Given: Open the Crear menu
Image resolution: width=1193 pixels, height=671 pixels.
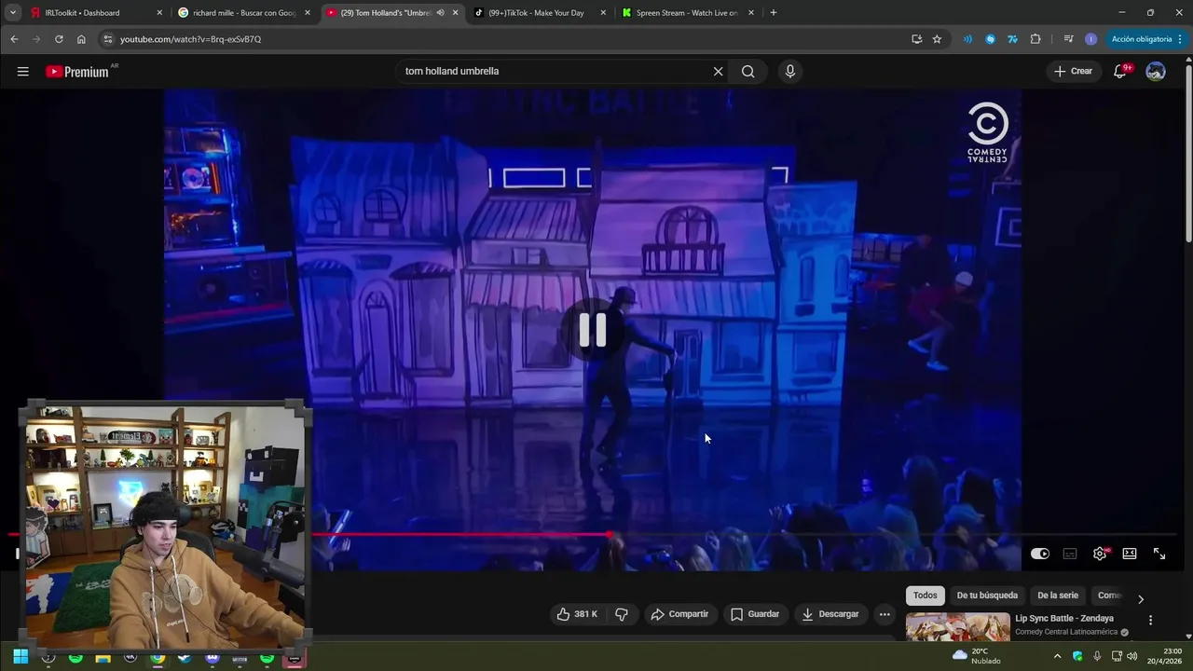Looking at the screenshot, I should pyautogui.click(x=1073, y=72).
